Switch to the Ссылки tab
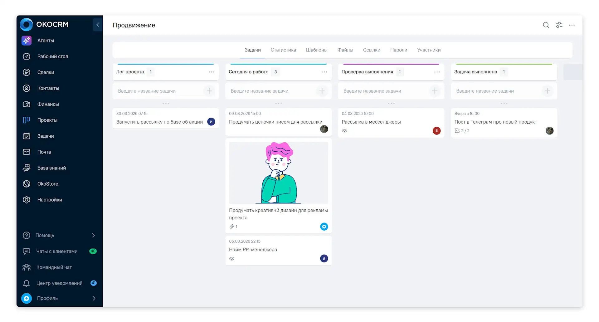 coord(372,50)
